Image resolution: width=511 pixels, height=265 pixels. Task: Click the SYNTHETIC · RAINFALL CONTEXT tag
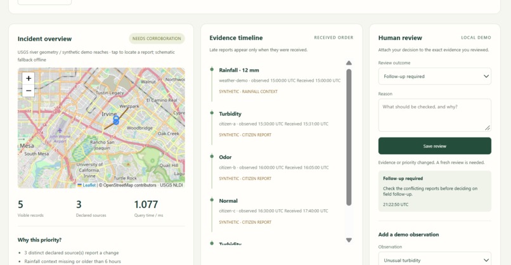click(249, 91)
